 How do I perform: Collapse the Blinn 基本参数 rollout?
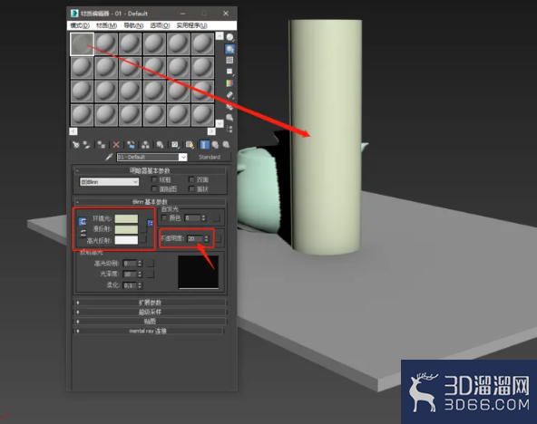point(150,202)
